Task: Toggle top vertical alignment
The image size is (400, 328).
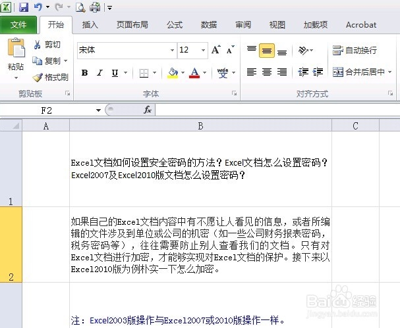Action: point(252,50)
